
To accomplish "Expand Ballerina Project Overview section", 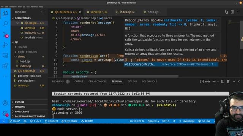I will point(30,116).
